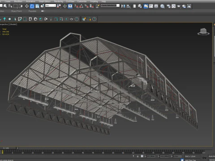
Task: Toggle the Layer Explorer icon
Action: (140, 6)
